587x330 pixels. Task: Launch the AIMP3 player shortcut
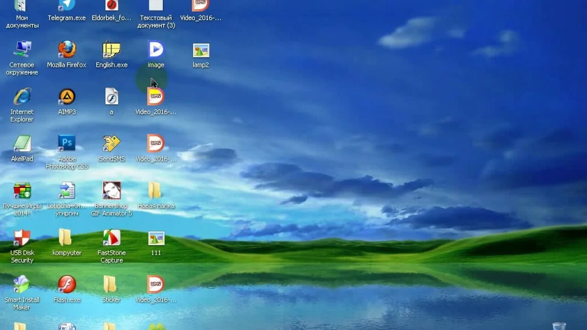tap(67, 102)
